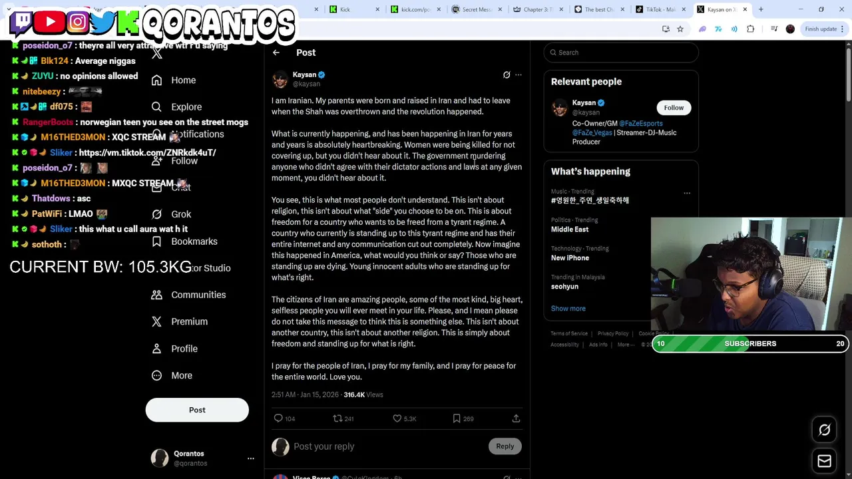Screen dimensions: 852x479
Task: Open Communities in the sidebar
Action: [188, 295]
